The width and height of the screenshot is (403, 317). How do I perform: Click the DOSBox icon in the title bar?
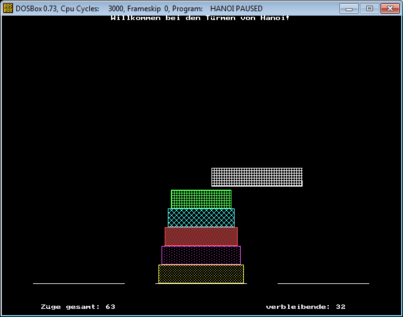pos(8,9)
